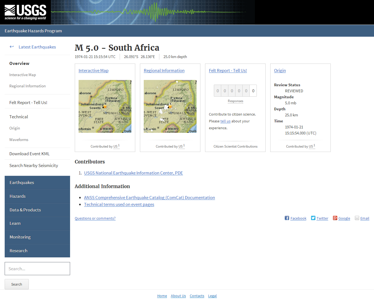Viewport: 374px width, 302px height.
Task: Select the Research sidebar section
Action: tap(18, 251)
